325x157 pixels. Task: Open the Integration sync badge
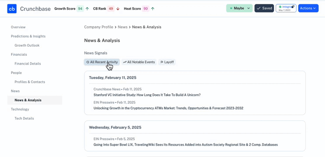[x=286, y=8]
